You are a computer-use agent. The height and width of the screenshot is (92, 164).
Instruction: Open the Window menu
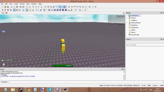(x=34, y=4)
